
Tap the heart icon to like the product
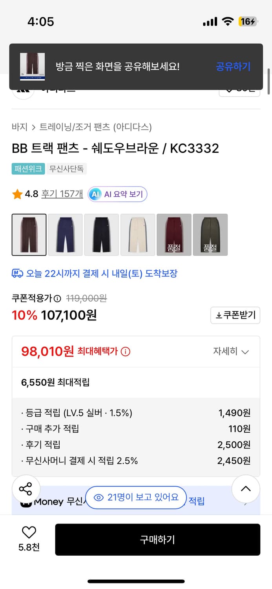pos(29,532)
